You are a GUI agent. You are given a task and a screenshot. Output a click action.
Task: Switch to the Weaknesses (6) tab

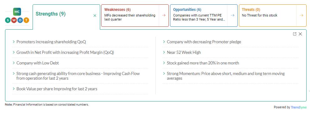pyautogui.click(x=117, y=10)
